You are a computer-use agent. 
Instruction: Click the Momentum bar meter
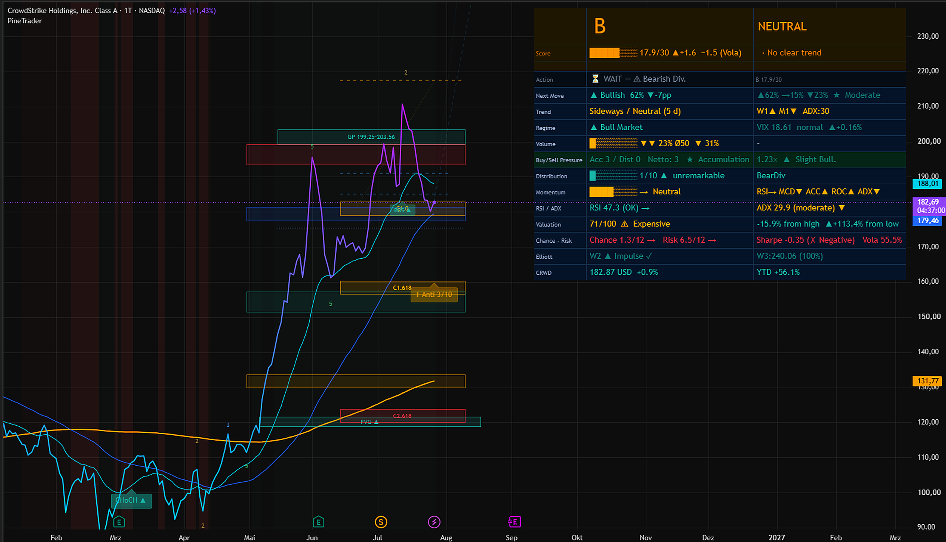[x=613, y=192]
